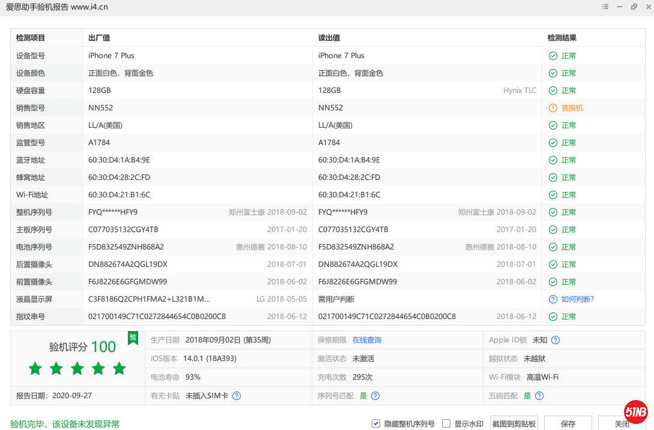Screen dimensions: 654x430
Task: Click the 检测结果 column header
Action: 562,38
